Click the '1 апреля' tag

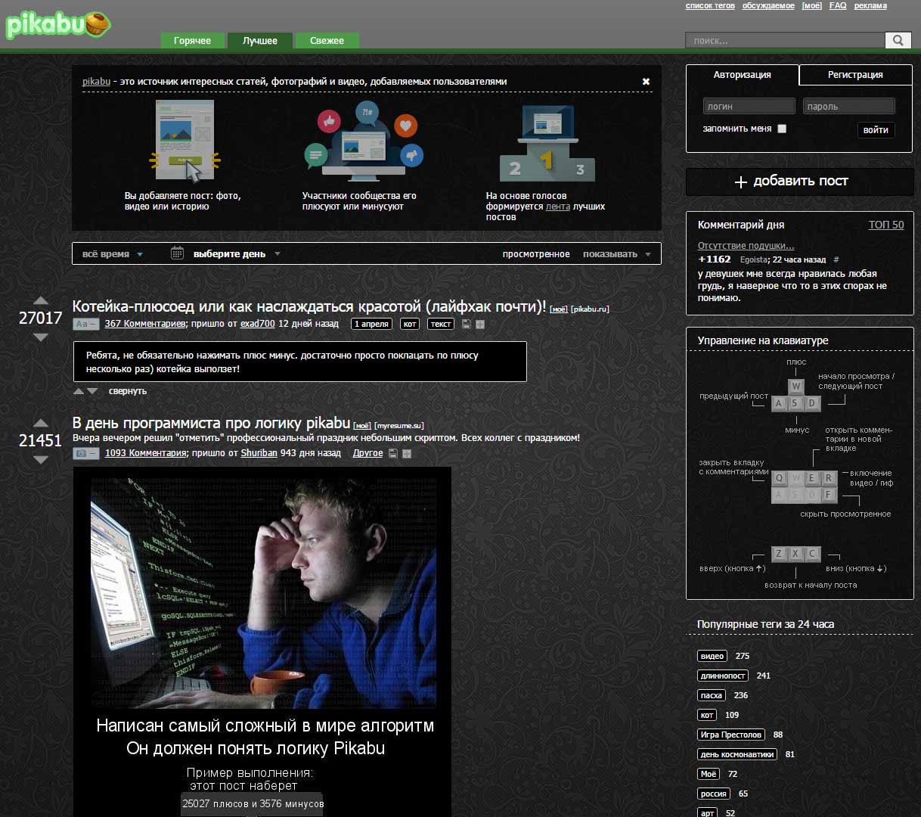(x=371, y=324)
